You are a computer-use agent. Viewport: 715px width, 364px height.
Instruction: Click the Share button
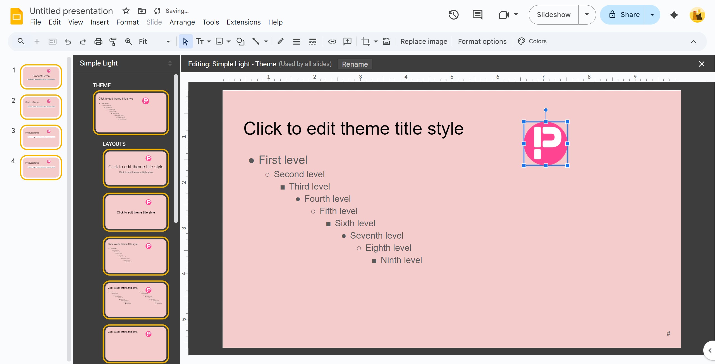coord(622,14)
